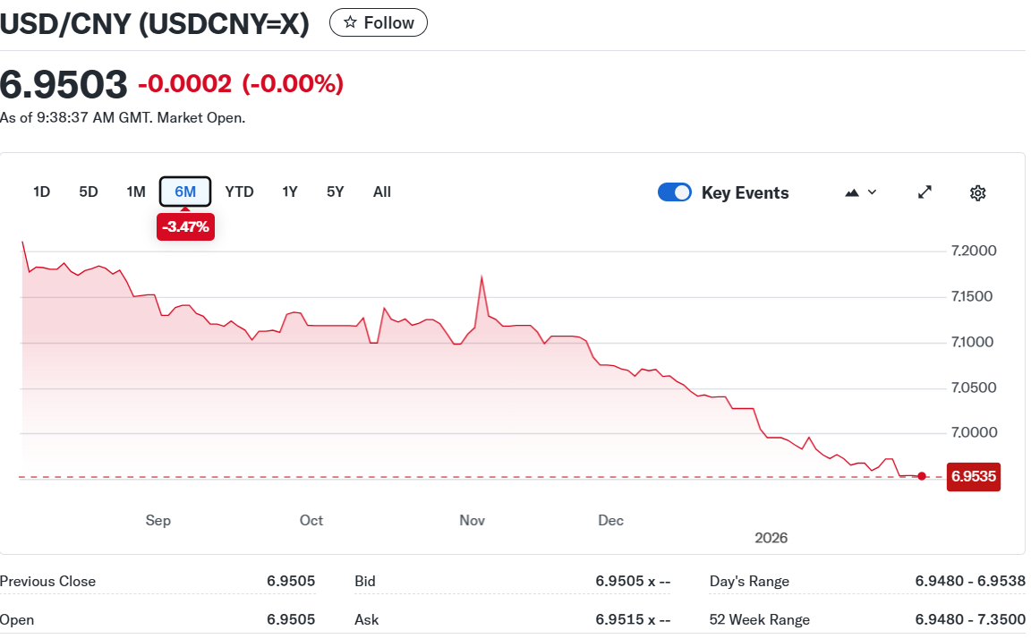
Task: Toggle the Key Events switch
Action: 675,192
